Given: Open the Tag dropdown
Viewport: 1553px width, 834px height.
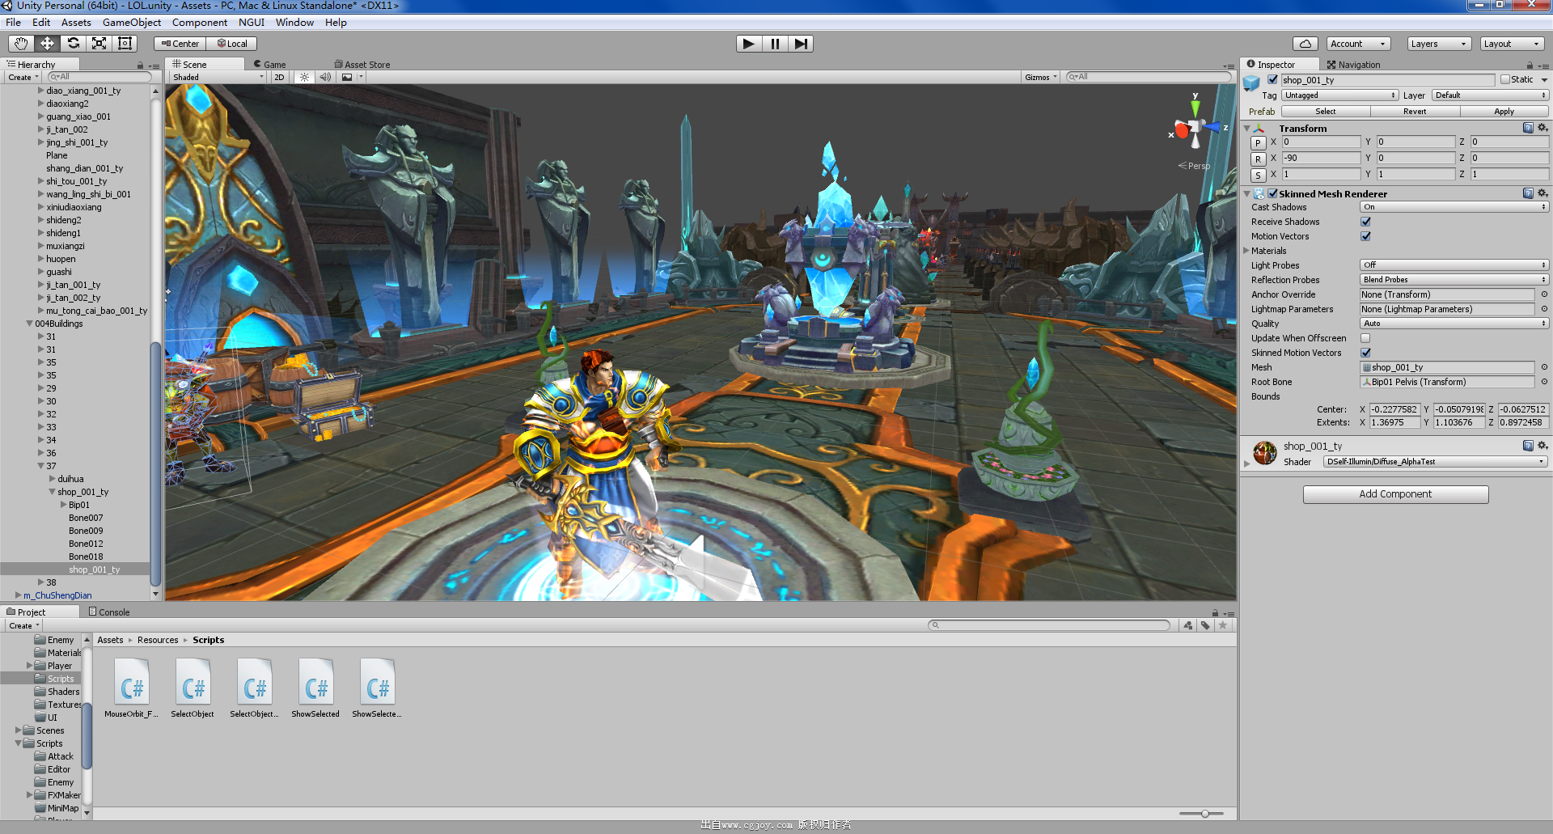Looking at the screenshot, I should pos(1339,95).
